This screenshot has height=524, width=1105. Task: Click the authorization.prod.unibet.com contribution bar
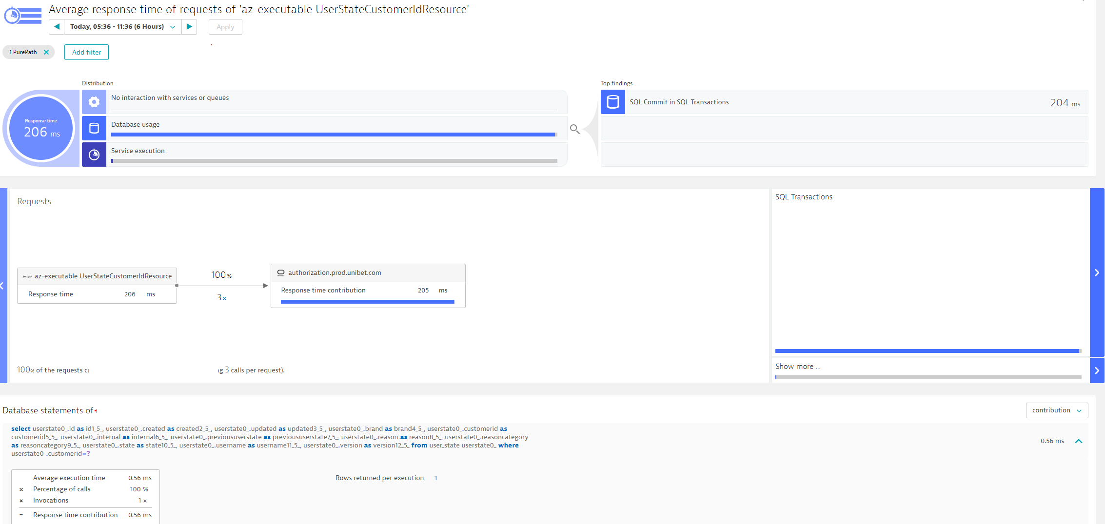tap(367, 302)
